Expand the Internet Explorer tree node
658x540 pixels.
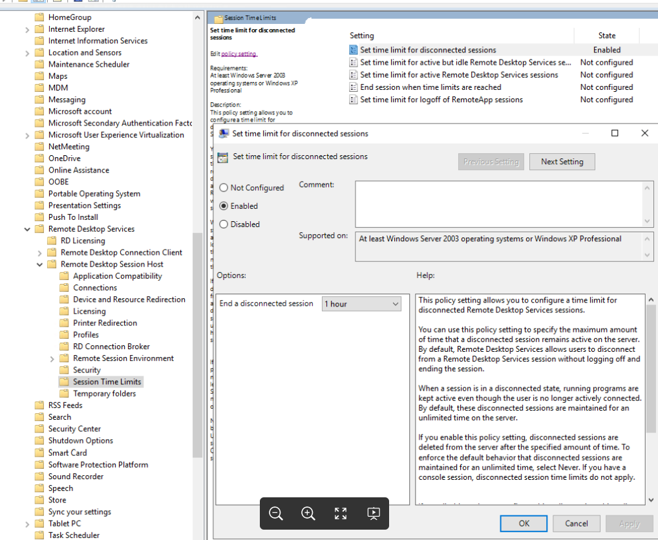27,30
